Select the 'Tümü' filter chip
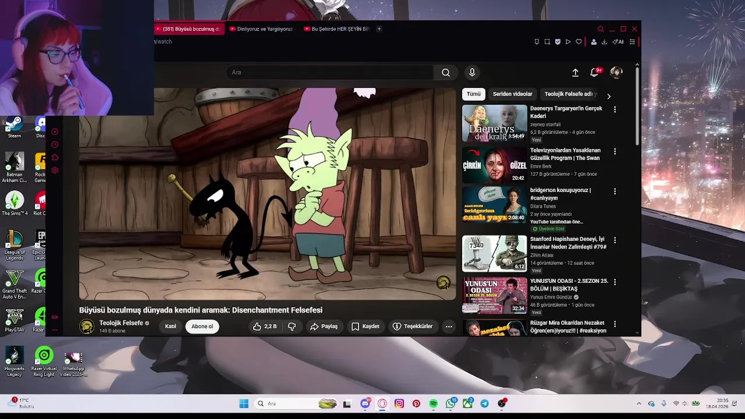Image resolution: width=745 pixels, height=419 pixels. [x=474, y=94]
